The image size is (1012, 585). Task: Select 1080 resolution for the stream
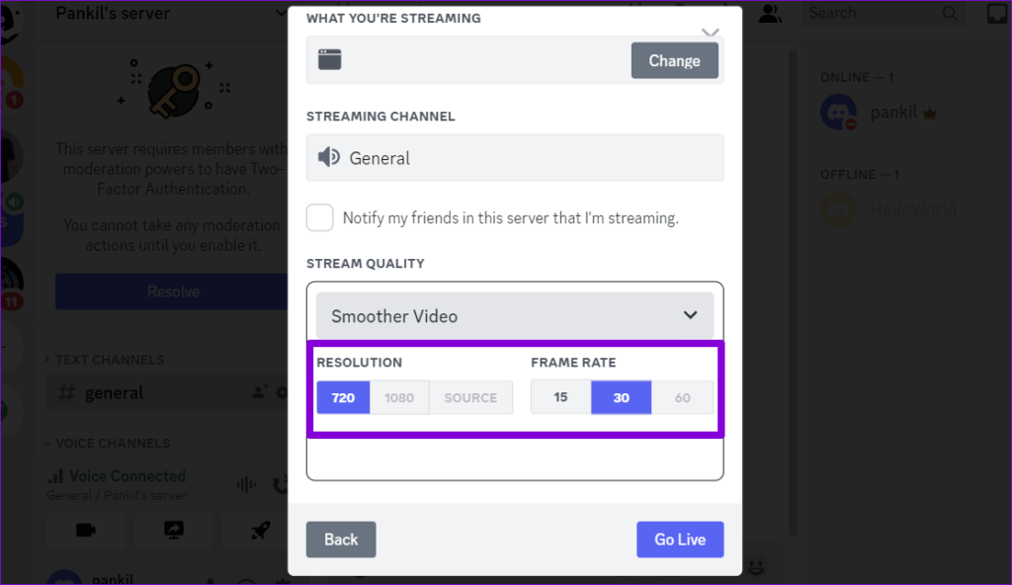click(399, 397)
